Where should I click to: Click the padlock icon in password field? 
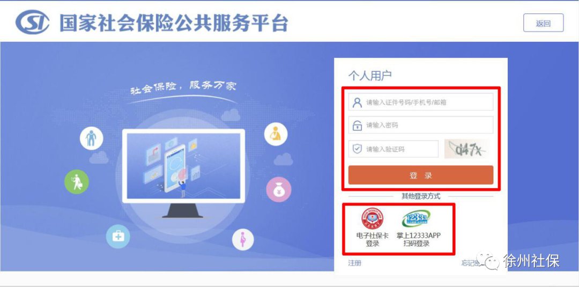click(x=357, y=125)
